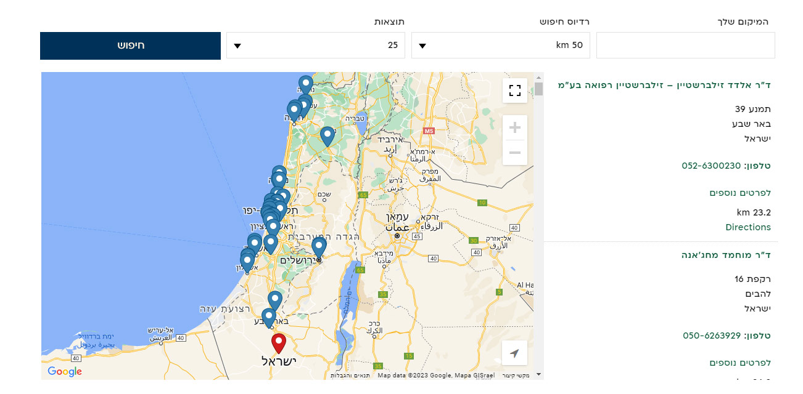Viewport: 803px width, 394px height.
Task: Zoom out on the map
Action: [x=515, y=153]
